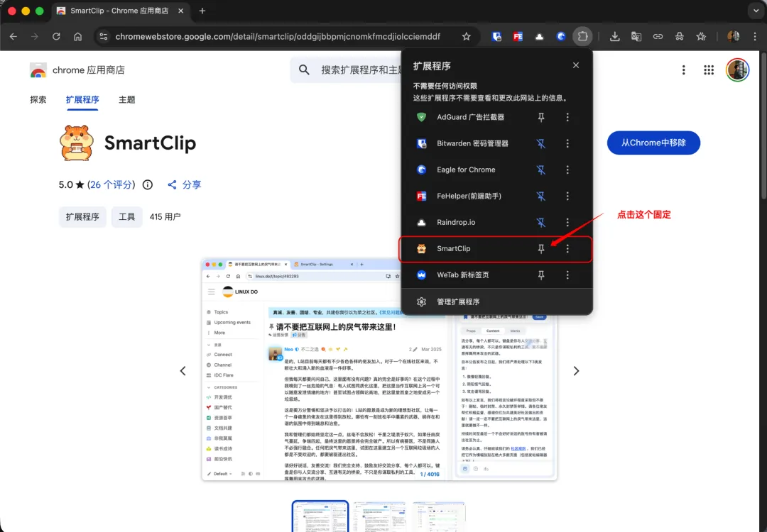The height and width of the screenshot is (532, 767).
Task: Click the SmartClip hamster logo
Action: [x=76, y=143]
